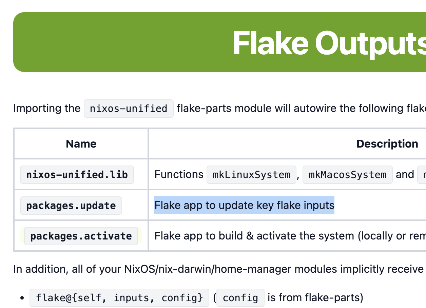Image resolution: width=426 pixels, height=308 pixels.
Task: Click the mkLinuxSystem code snippet
Action: [251, 175]
